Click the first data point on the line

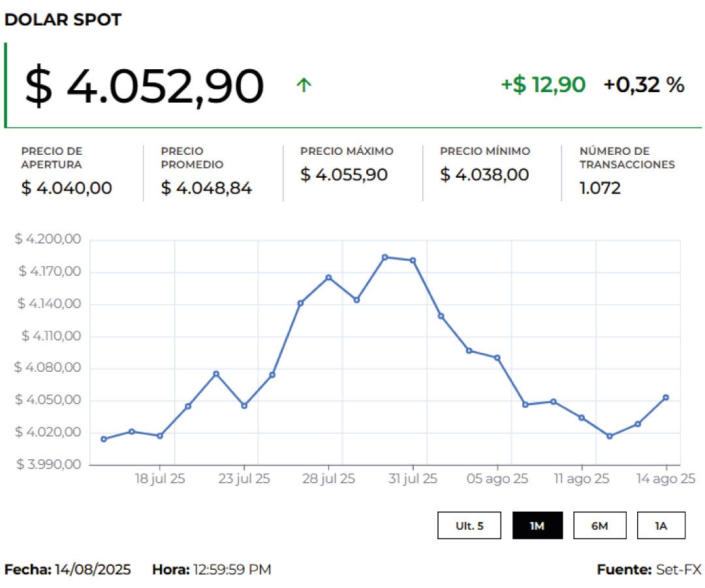point(104,439)
